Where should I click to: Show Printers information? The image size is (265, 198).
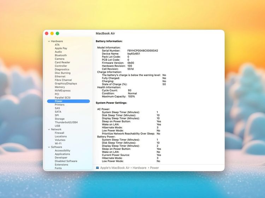pyautogui.click(x=59, y=105)
